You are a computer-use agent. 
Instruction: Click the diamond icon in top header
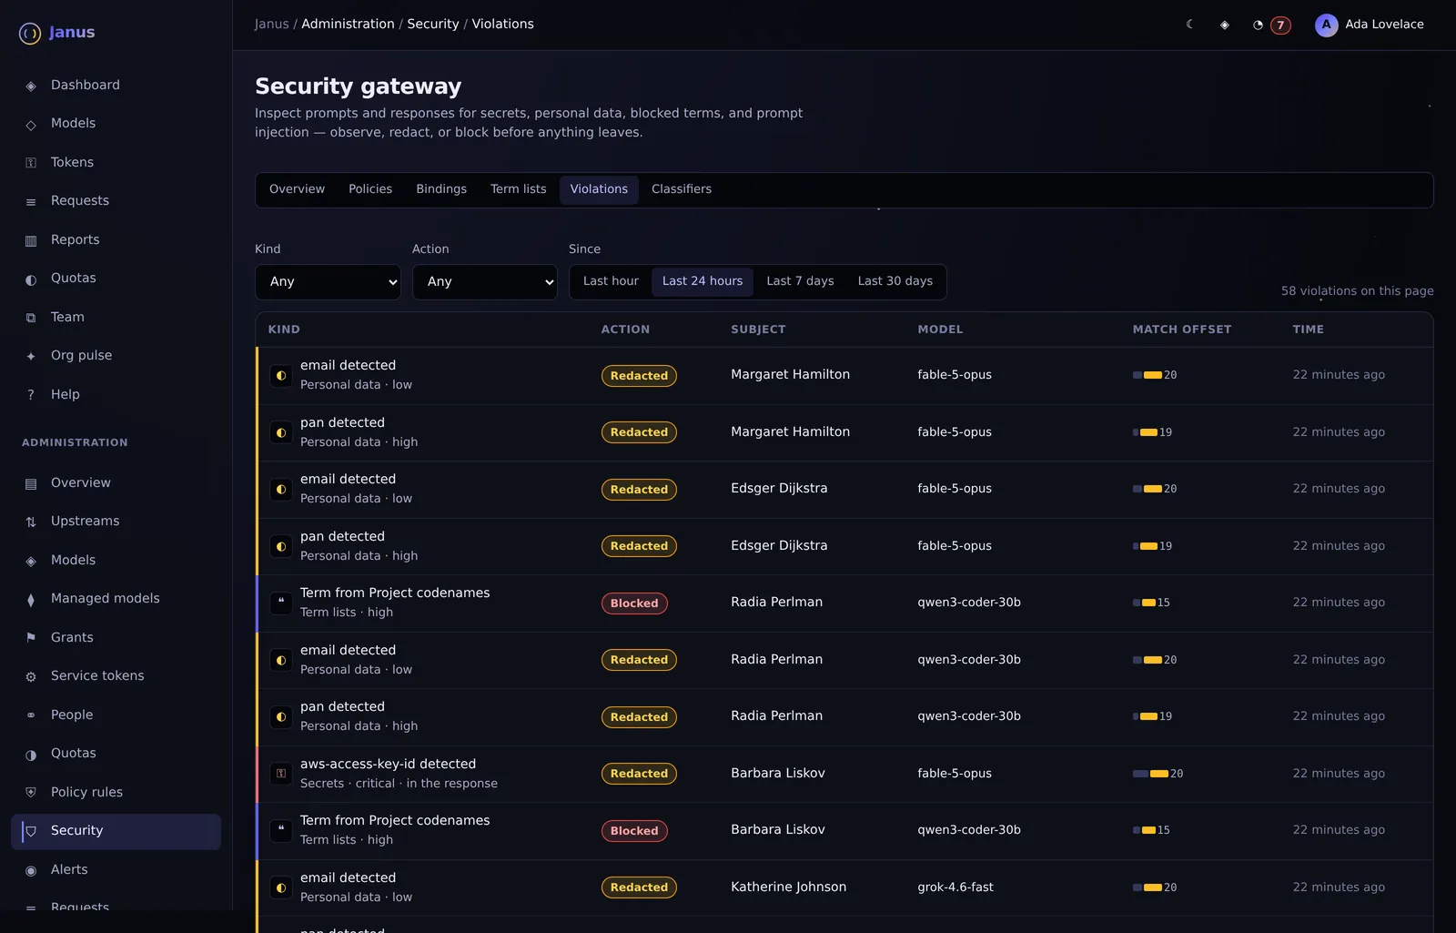coord(1225,25)
